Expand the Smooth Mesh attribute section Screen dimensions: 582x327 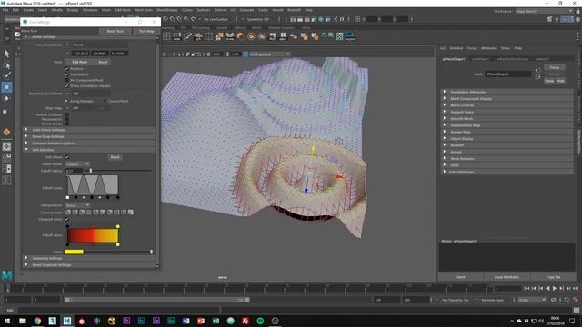click(507, 119)
